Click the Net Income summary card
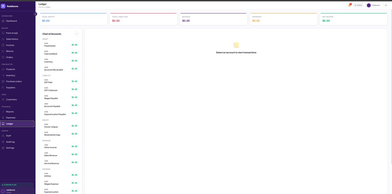 pos(354,19)
